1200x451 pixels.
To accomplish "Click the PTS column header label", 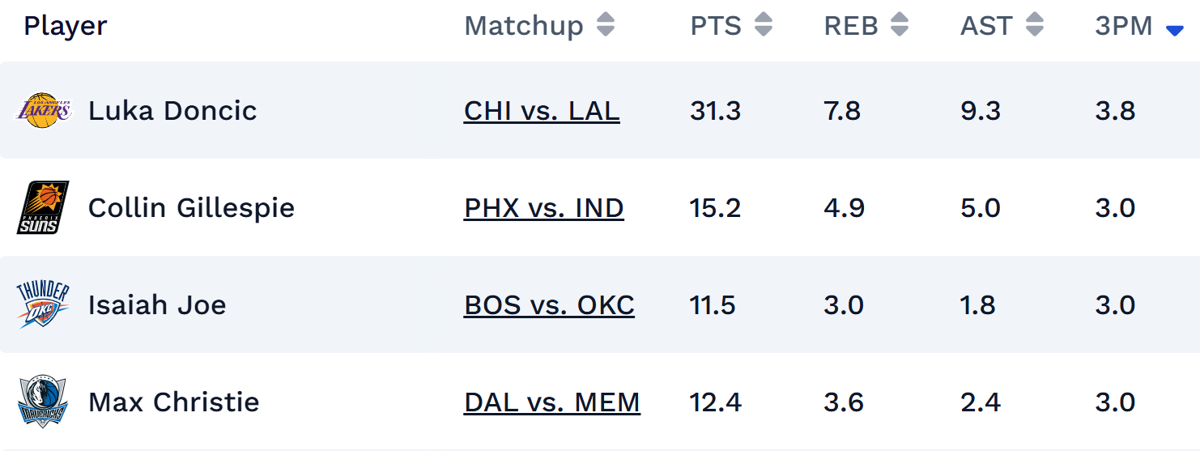I will point(716,26).
